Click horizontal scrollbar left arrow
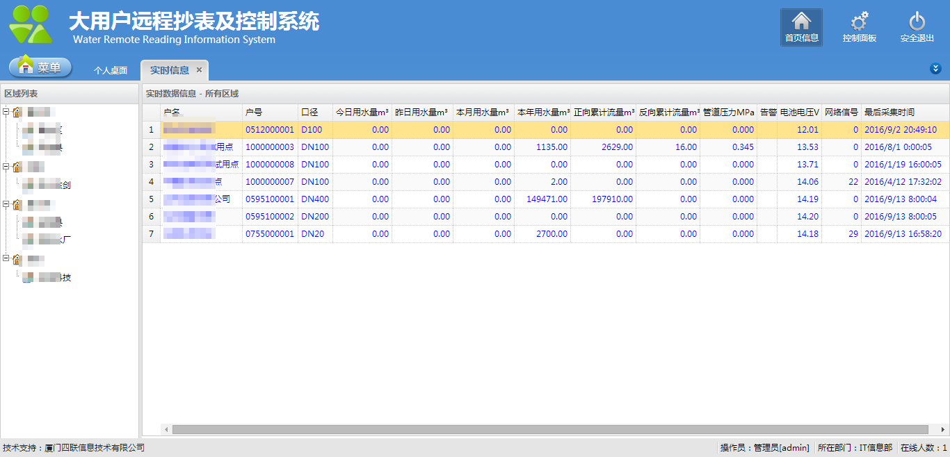Viewport: 950px width, 457px height. tap(166, 429)
